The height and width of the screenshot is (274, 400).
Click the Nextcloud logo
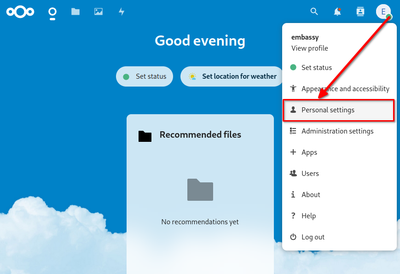pos(20,12)
